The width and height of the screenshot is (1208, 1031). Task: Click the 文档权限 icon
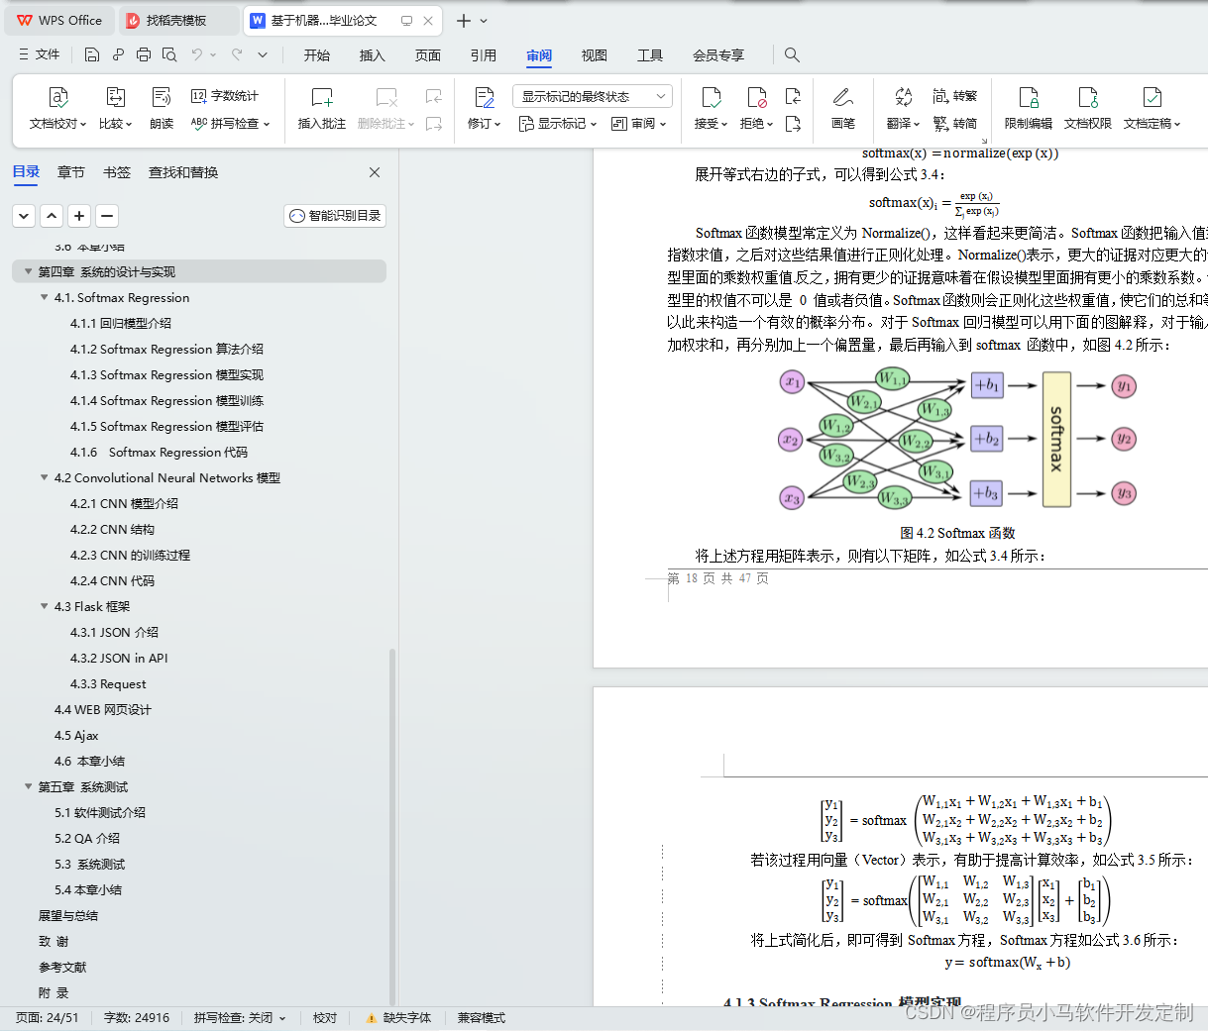point(1088,97)
